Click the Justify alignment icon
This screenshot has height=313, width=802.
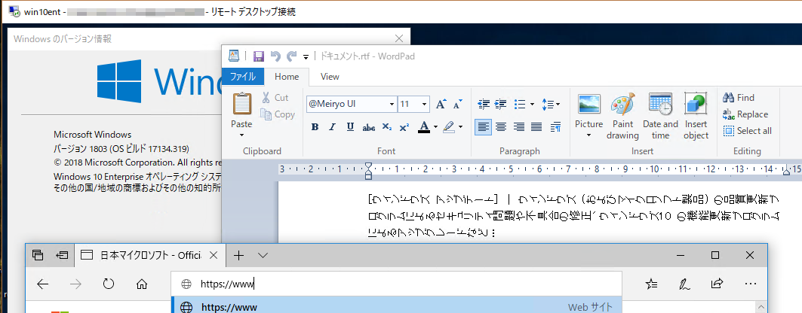(536, 127)
